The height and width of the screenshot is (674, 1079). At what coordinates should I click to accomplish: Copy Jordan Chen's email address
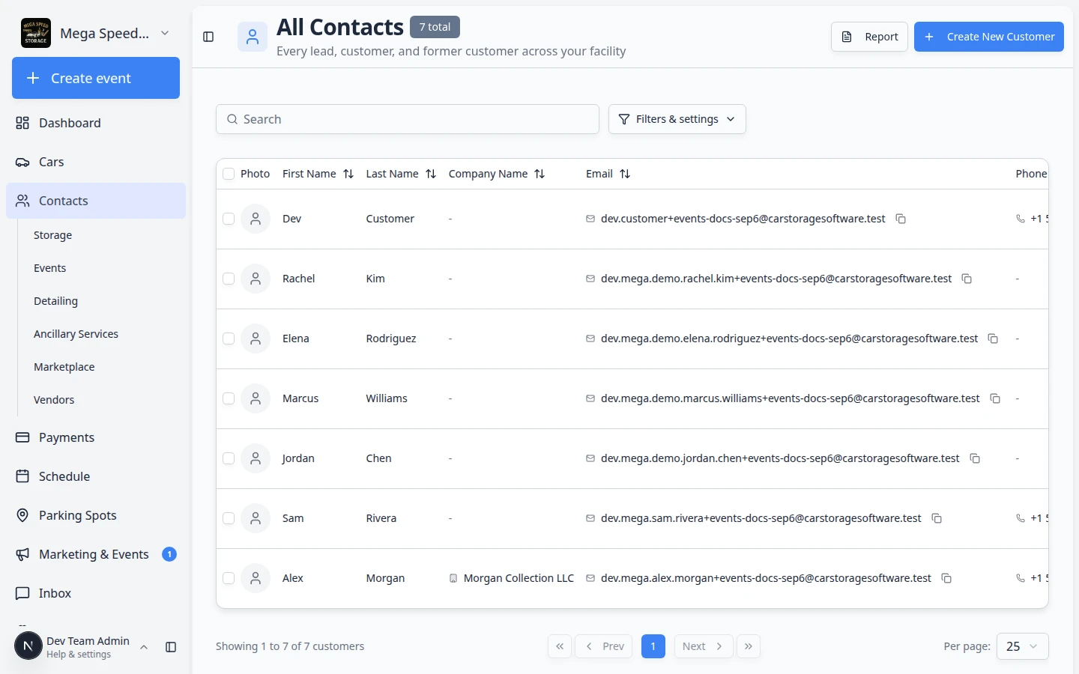tap(975, 458)
